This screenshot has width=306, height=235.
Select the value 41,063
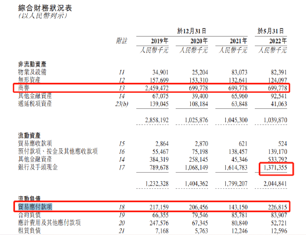[279, 104]
